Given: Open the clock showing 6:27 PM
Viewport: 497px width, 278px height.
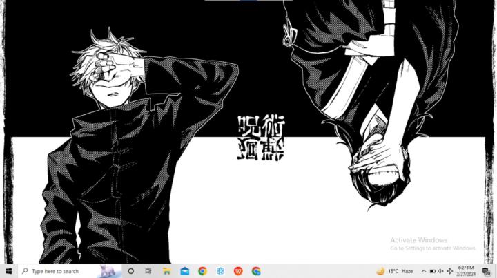Looking at the screenshot, I should click(x=466, y=271).
